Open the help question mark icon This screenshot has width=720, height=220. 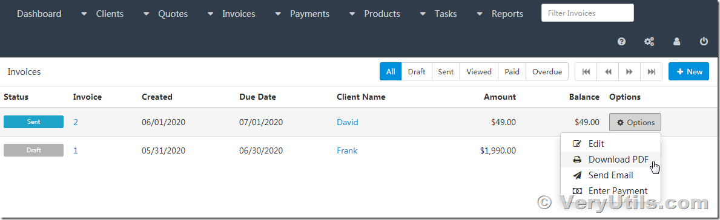point(621,42)
